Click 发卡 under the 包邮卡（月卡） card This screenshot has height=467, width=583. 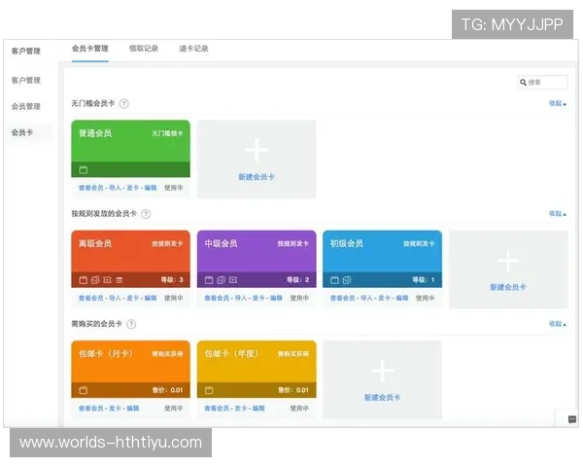point(115,409)
